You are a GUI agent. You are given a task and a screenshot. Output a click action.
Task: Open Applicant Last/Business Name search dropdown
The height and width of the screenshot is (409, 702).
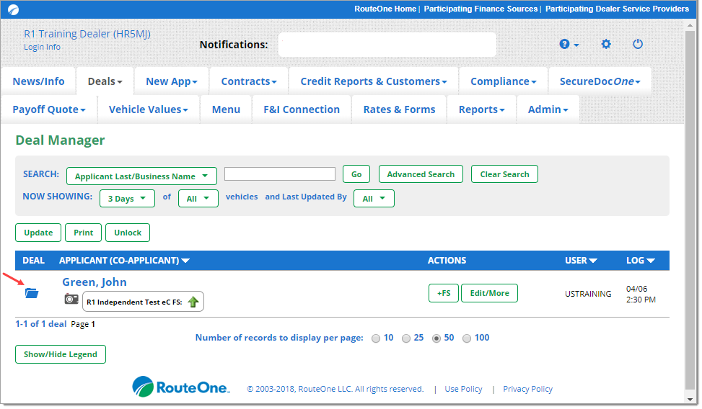141,176
